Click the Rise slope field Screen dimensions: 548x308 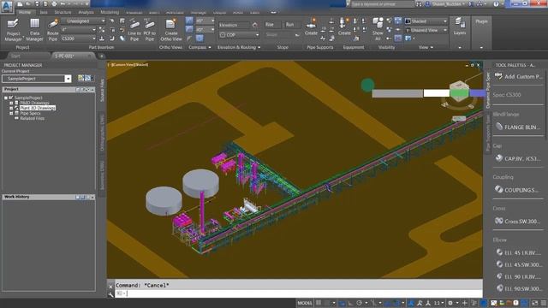tap(272, 25)
